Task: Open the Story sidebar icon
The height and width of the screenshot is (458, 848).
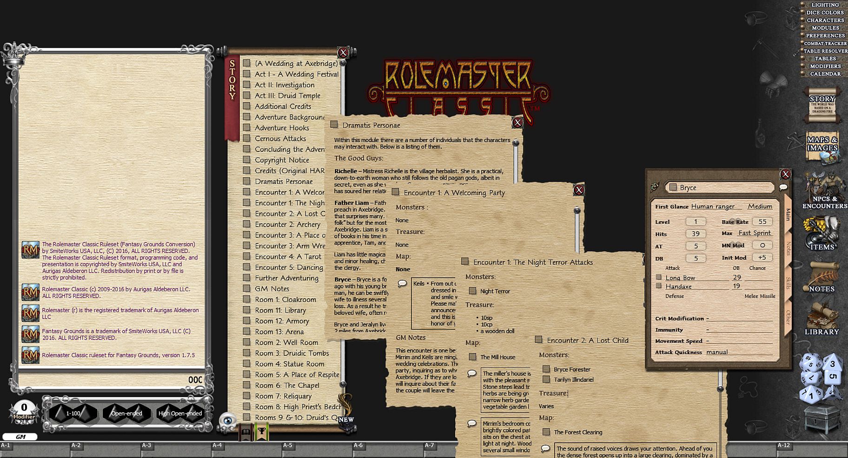Action: pos(822,105)
